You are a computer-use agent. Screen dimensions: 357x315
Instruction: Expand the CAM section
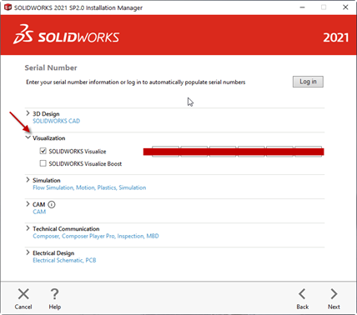pos(28,204)
